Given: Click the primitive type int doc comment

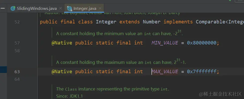Looking at the screenshot, I should [x=113, y=89].
